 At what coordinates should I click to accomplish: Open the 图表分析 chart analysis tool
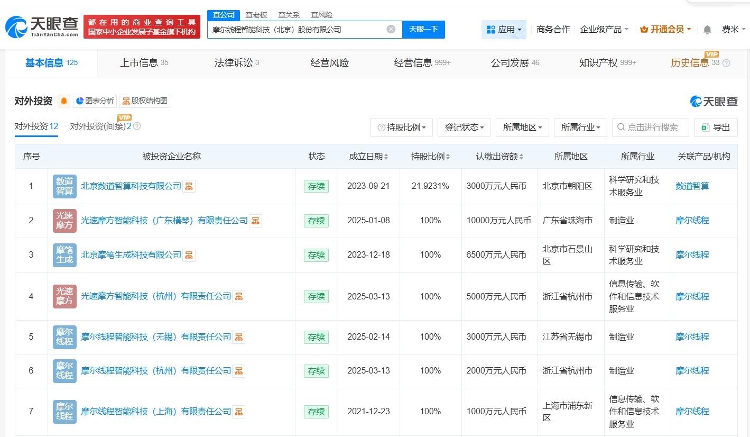(94, 101)
